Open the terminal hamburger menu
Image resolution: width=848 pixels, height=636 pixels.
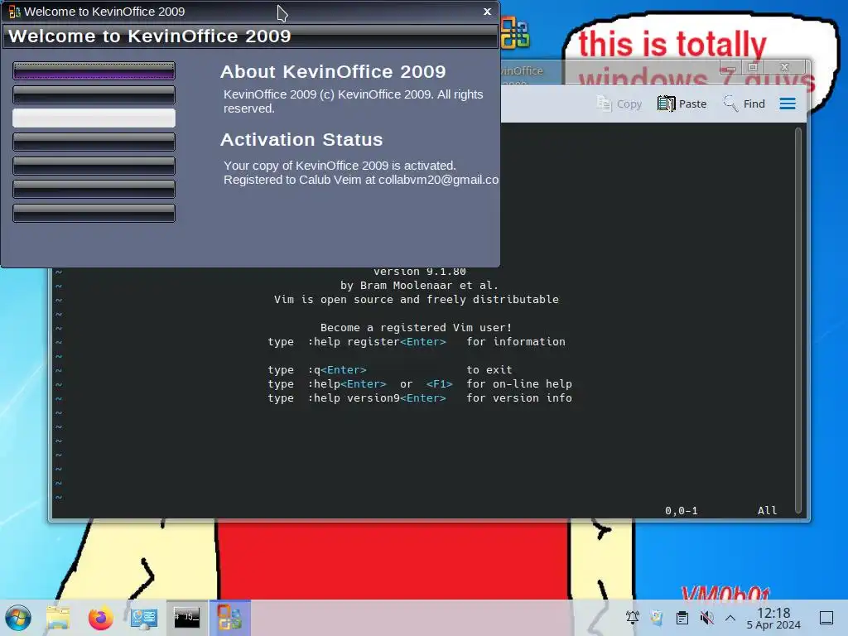pos(788,104)
